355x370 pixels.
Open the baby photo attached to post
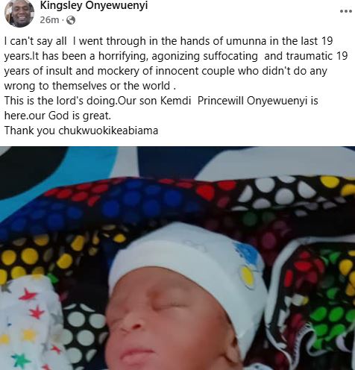click(x=177, y=258)
